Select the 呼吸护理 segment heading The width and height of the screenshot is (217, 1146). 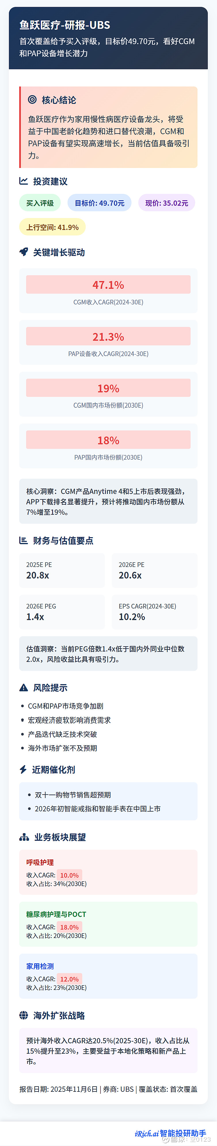coord(40,862)
